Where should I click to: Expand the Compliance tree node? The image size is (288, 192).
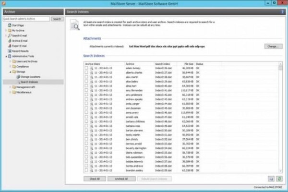point(10,67)
